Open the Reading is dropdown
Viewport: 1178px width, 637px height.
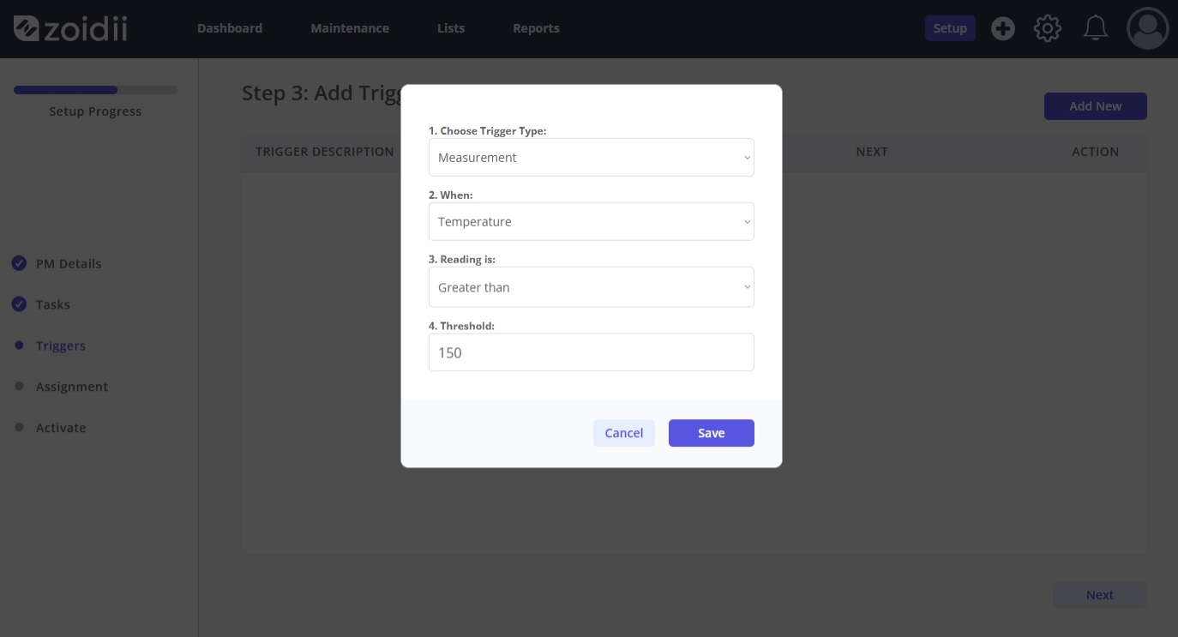point(591,287)
